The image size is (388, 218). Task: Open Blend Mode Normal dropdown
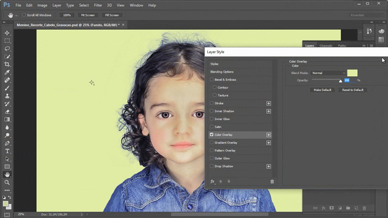click(x=329, y=73)
